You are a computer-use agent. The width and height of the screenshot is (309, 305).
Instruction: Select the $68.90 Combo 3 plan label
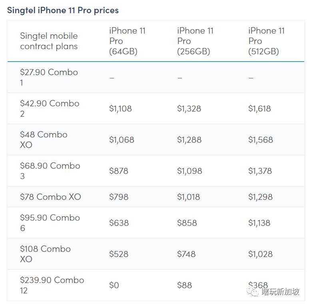pyautogui.click(x=50, y=171)
